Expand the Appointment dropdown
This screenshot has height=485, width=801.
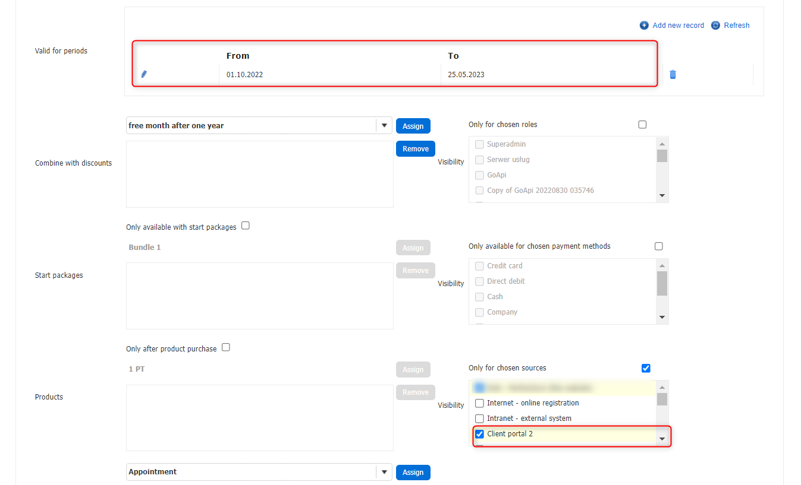tap(384, 472)
